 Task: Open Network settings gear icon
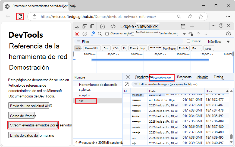[228, 34]
